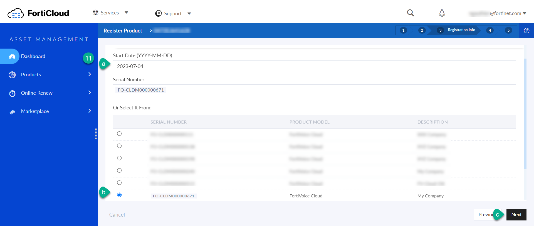Select the third serial number radio button
The image size is (534, 226).
[119, 158]
